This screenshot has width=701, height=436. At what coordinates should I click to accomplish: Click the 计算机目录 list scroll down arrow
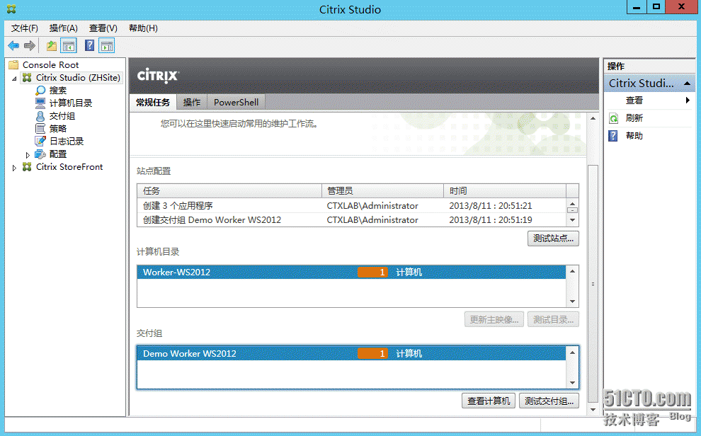tap(572, 302)
